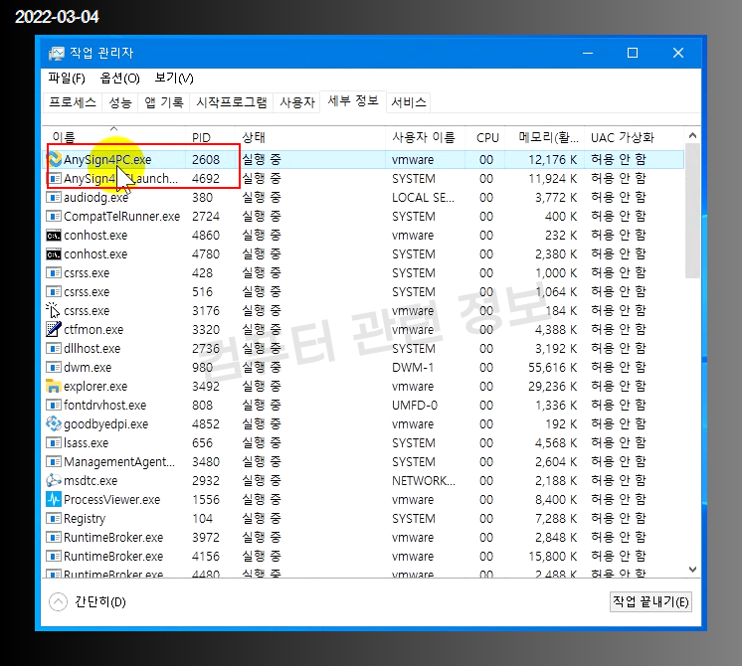Select the explorer.exe process name
Screen dimensions: 742x666
[x=95, y=387]
